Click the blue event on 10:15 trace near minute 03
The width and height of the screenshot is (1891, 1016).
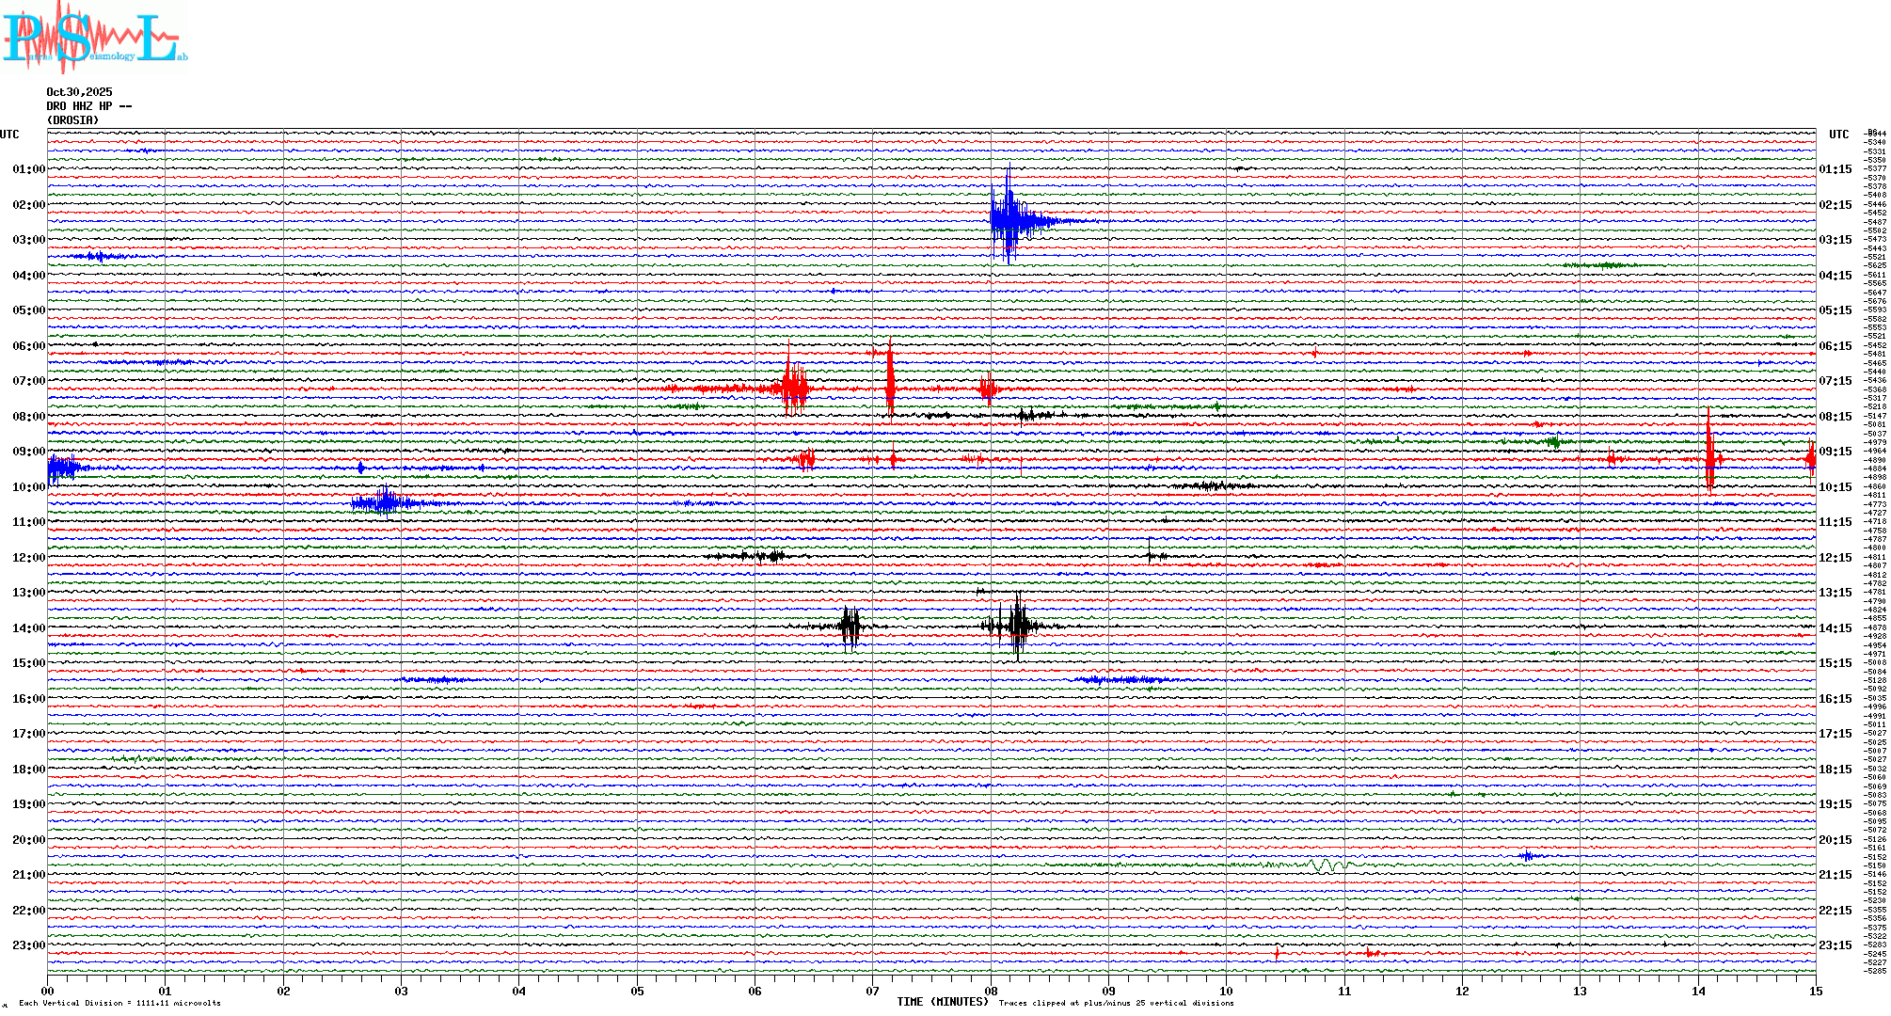coord(384,502)
